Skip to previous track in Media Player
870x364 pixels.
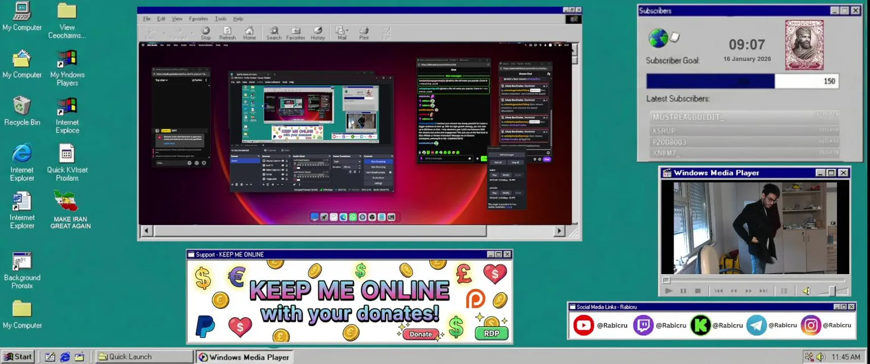tap(719, 291)
